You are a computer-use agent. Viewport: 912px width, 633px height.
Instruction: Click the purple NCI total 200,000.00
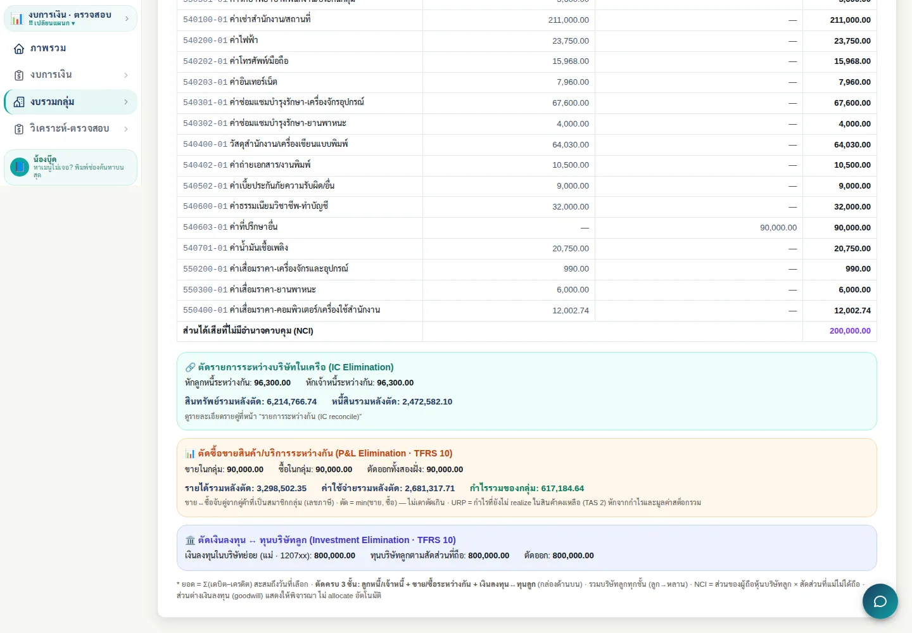tap(850, 331)
